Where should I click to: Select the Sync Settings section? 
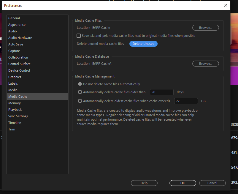(18, 116)
